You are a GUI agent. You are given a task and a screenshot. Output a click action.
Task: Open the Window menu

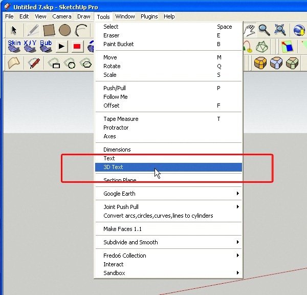[125, 16]
